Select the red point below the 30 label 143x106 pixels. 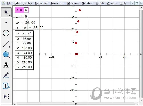click(78, 21)
